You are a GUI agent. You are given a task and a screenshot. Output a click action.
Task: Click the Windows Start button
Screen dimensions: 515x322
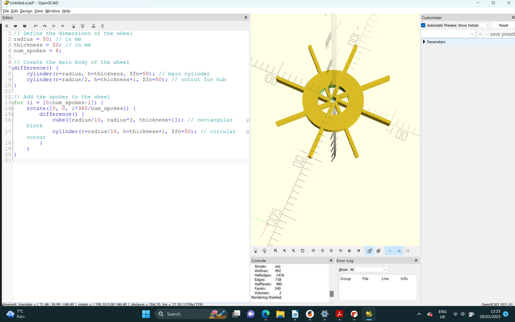coord(146,314)
